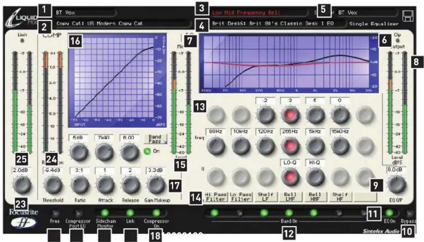Enable the Compressor Post EQ LED
This screenshot has height=242, width=424.
78,213
